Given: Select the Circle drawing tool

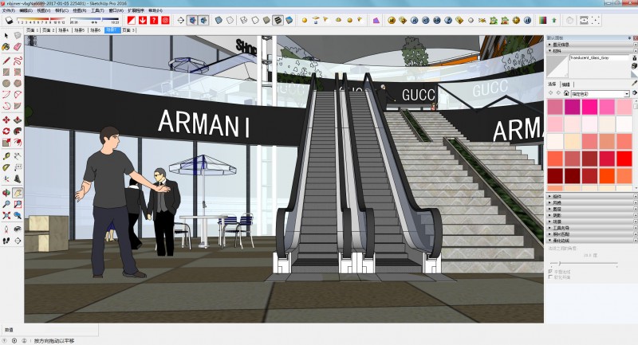Looking at the screenshot, I should click(6, 84).
